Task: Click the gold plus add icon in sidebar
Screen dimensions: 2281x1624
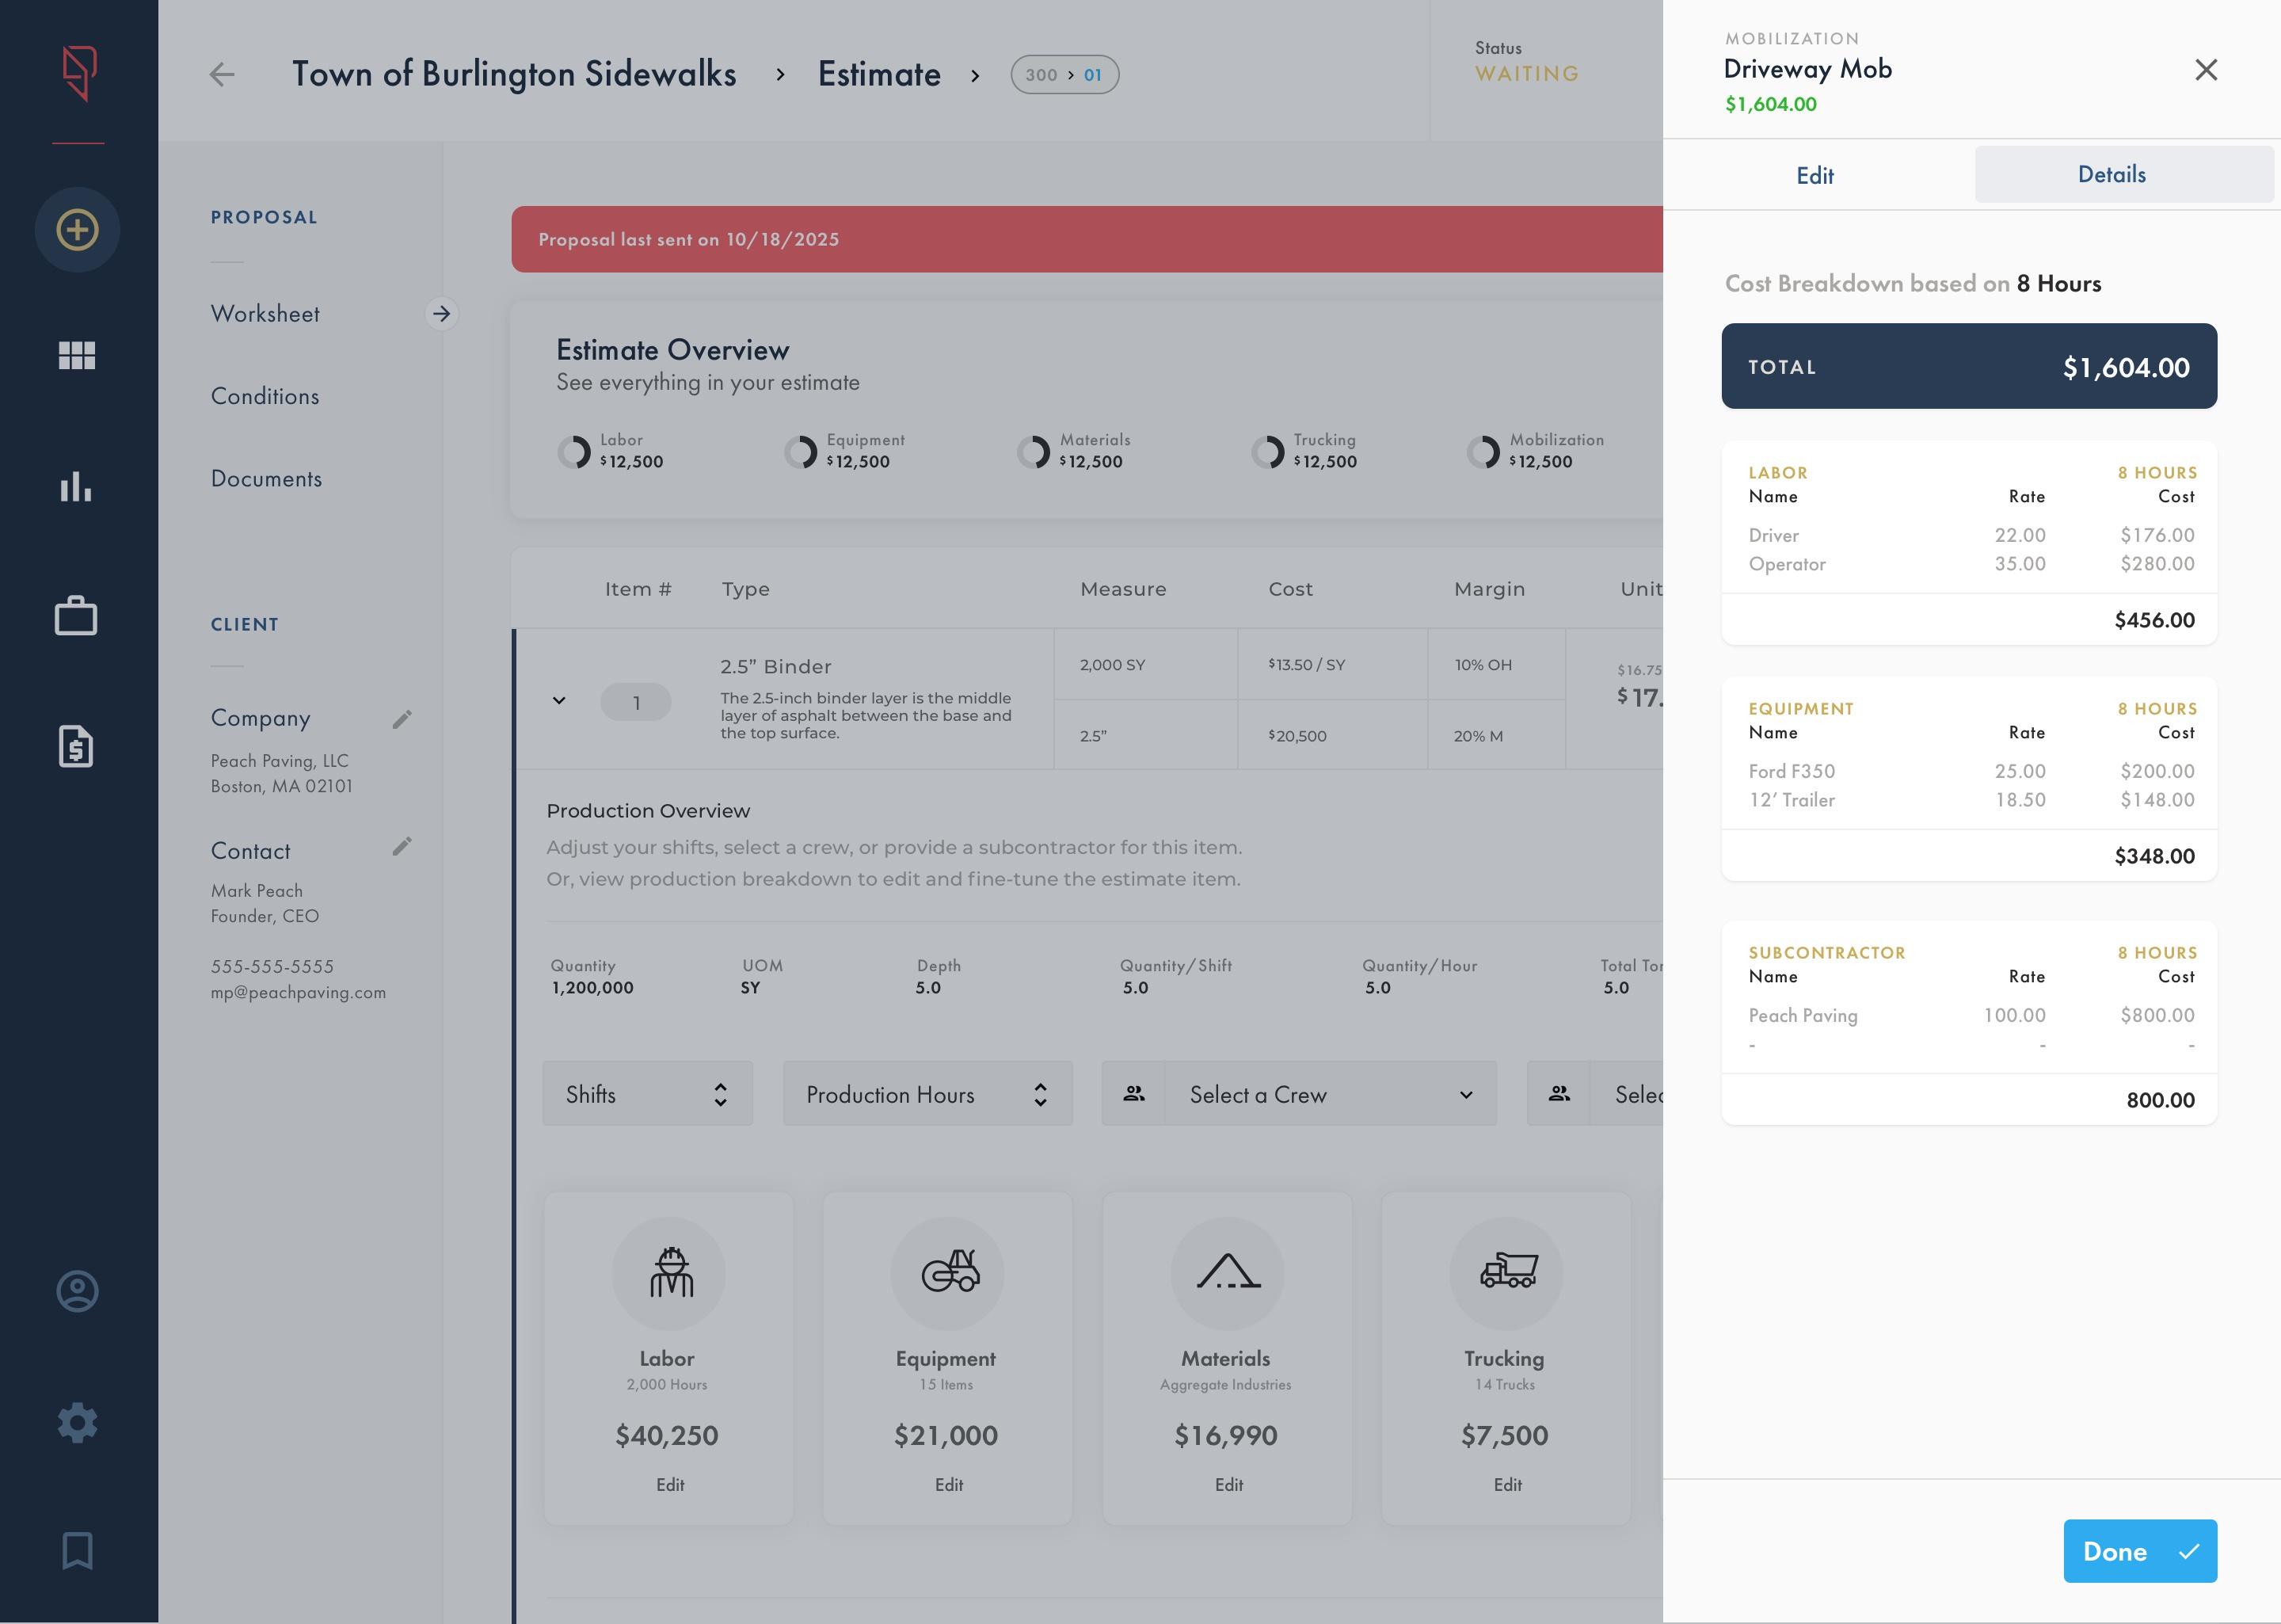Action: (x=77, y=230)
